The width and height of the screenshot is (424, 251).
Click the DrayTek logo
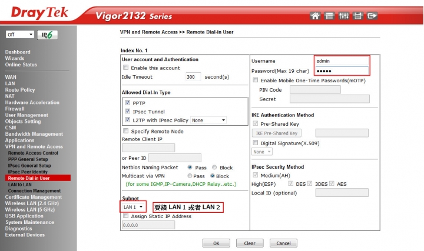click(x=39, y=13)
